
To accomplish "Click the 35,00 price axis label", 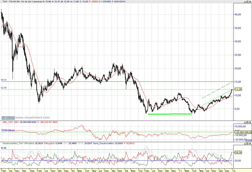I will click(x=238, y=28).
